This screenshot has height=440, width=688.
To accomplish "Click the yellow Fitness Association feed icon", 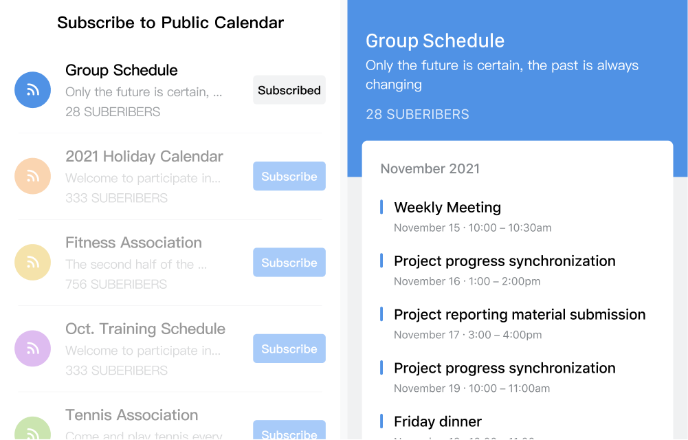I will point(32,263).
